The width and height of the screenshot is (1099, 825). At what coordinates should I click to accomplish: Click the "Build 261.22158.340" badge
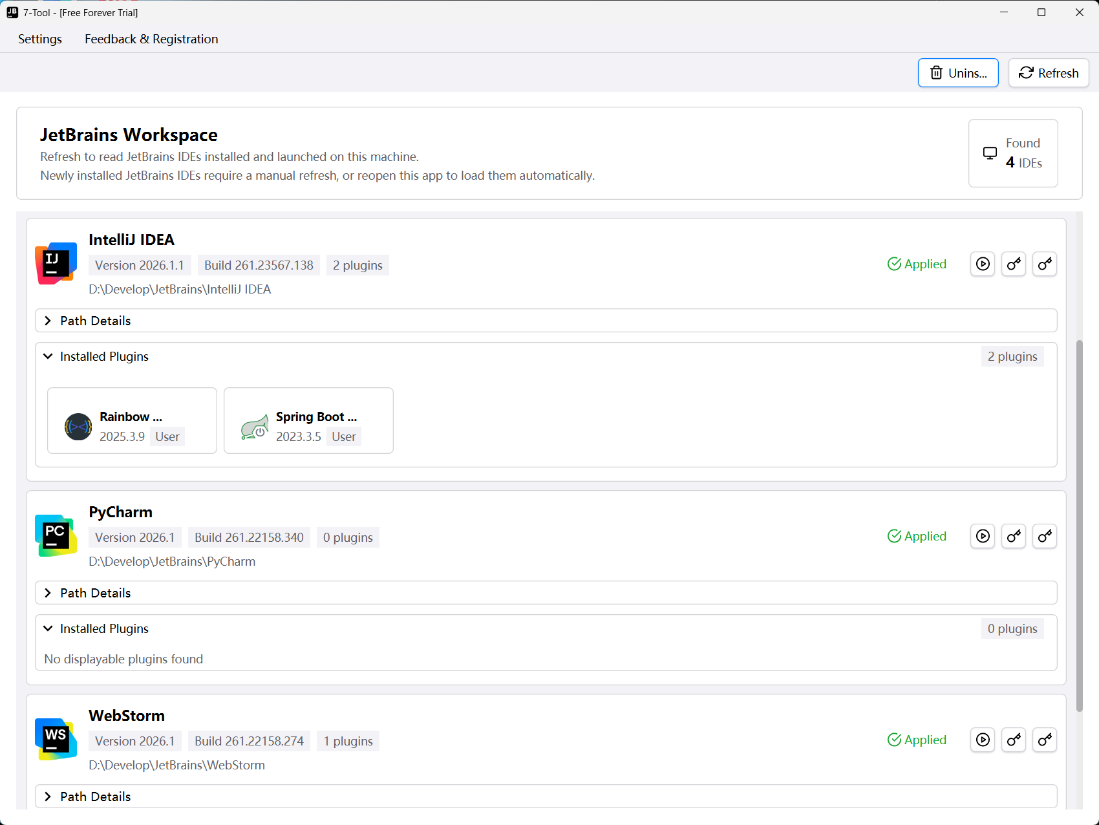tap(249, 537)
